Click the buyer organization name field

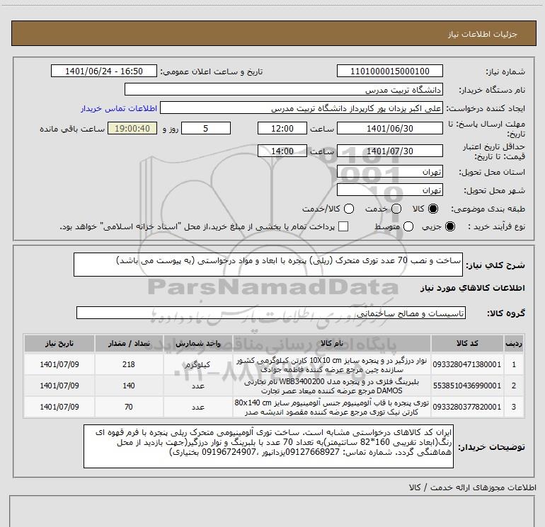coord(284,90)
